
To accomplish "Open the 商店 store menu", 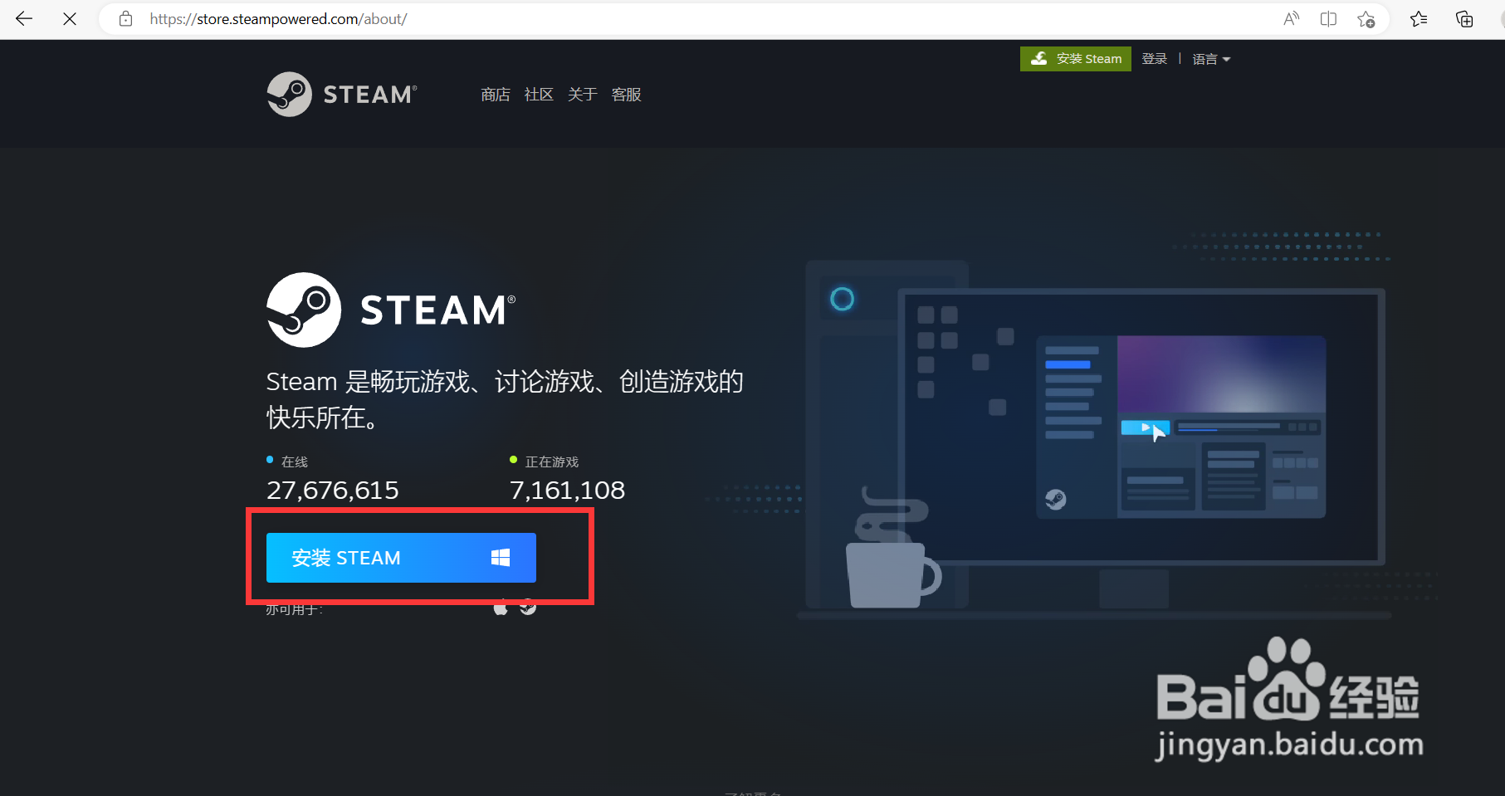I will coord(496,95).
